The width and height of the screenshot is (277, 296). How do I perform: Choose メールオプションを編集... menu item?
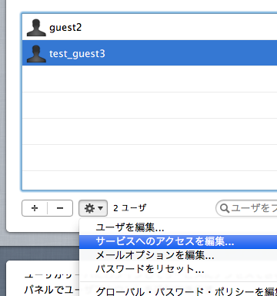point(178,255)
